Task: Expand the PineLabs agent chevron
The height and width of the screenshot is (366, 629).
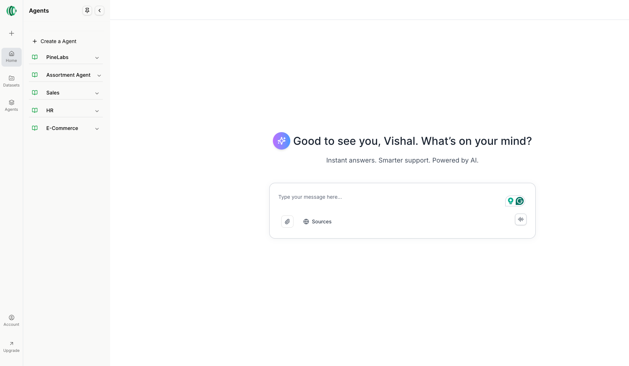Action: [x=97, y=58]
